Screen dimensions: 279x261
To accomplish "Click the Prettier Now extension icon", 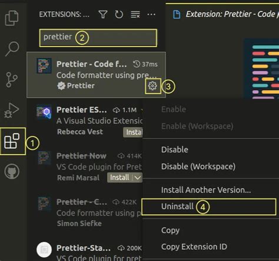I will click(44, 158).
